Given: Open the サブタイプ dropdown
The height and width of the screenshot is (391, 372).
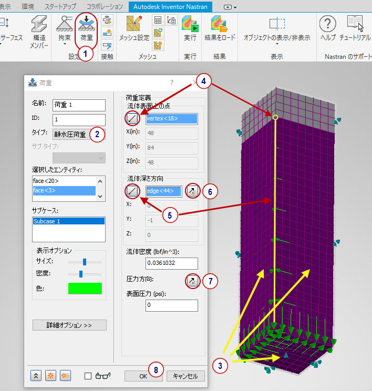Looking at the screenshot, I should pyautogui.click(x=79, y=158).
